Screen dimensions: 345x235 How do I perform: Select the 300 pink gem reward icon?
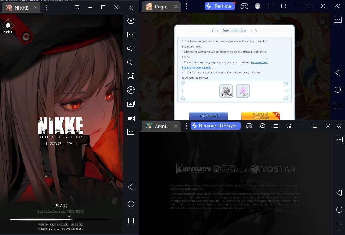coord(243,91)
